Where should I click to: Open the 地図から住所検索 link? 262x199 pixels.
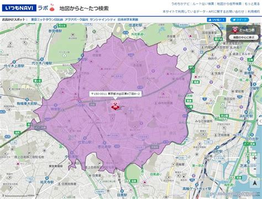(229, 4)
